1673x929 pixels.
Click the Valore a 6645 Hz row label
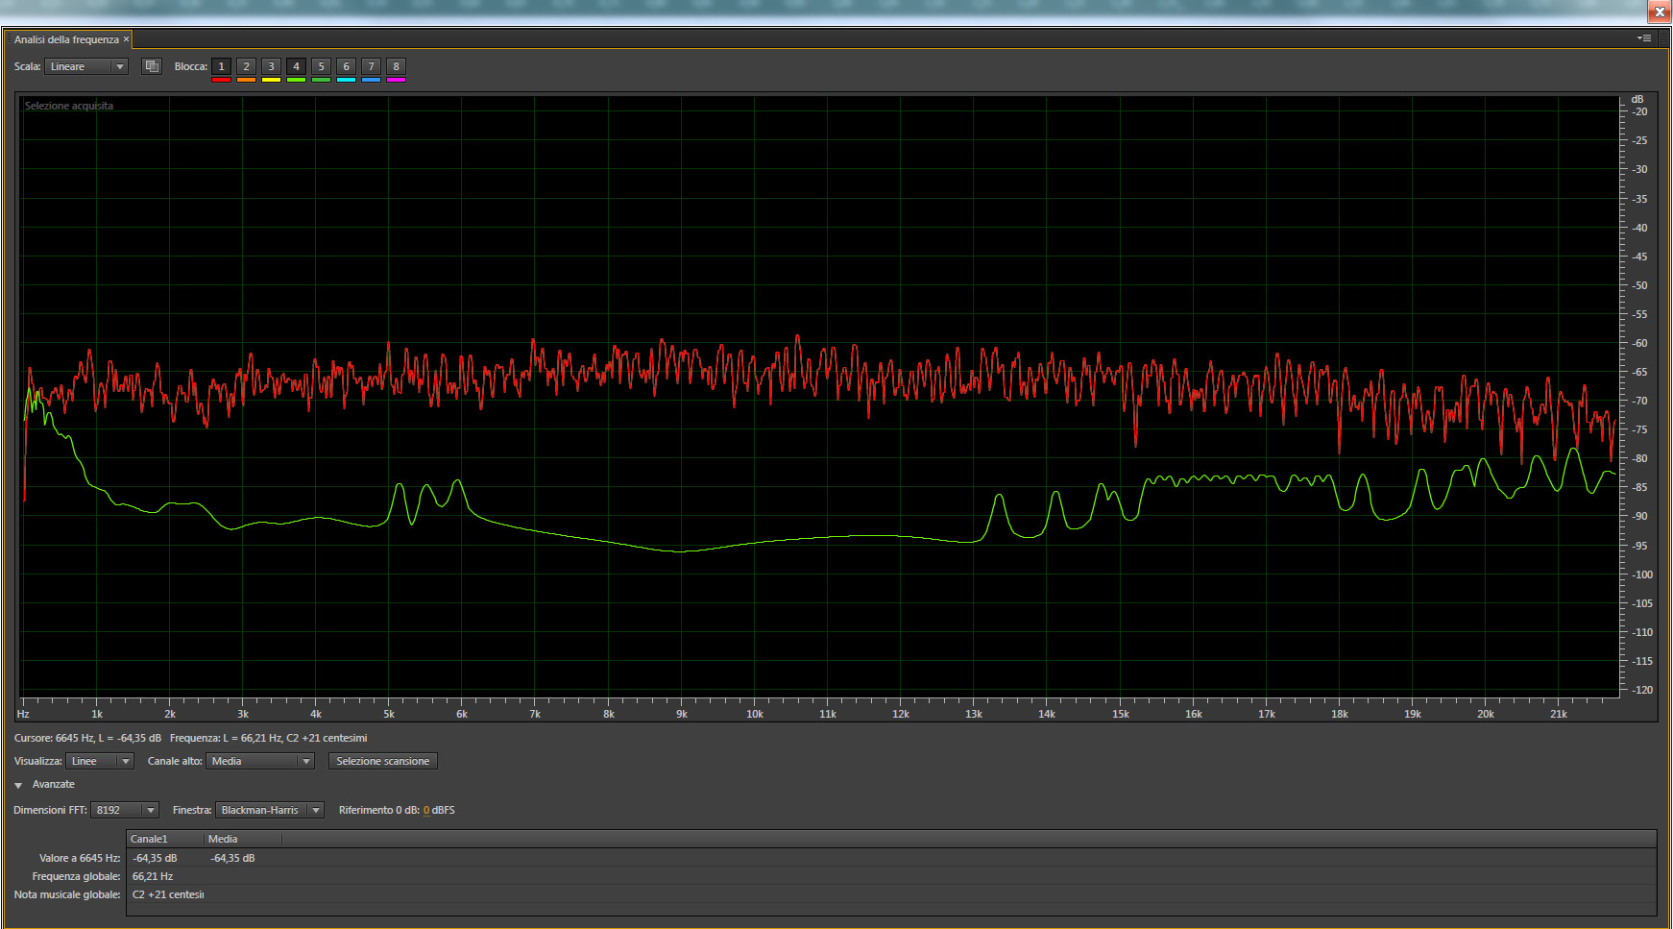(80, 858)
